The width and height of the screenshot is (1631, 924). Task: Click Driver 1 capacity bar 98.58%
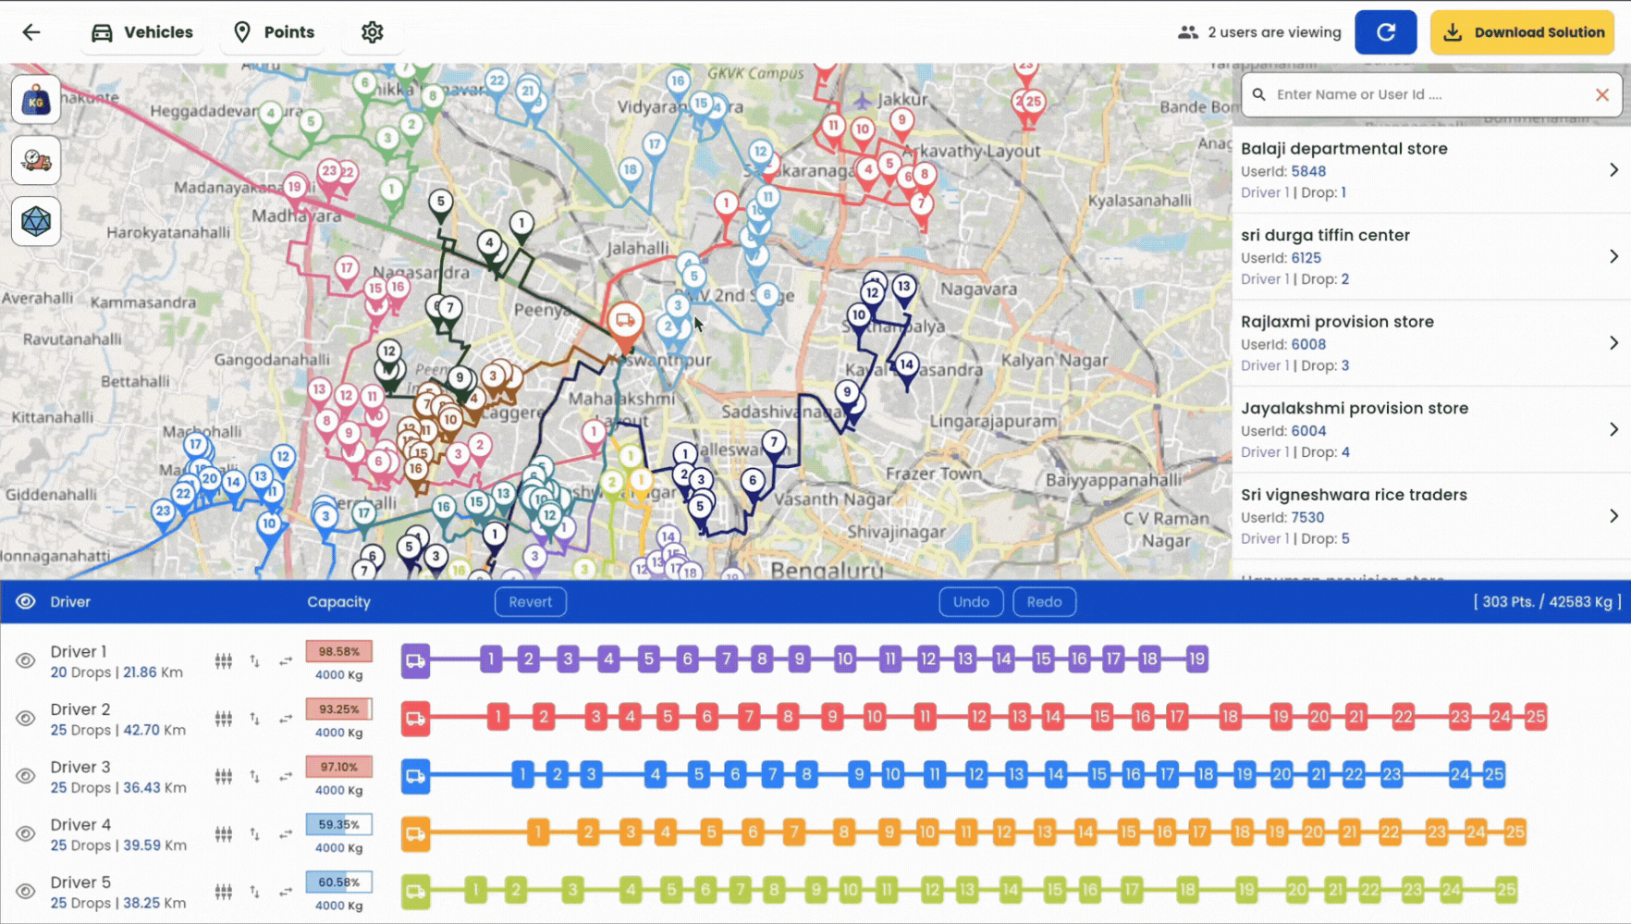(x=339, y=652)
